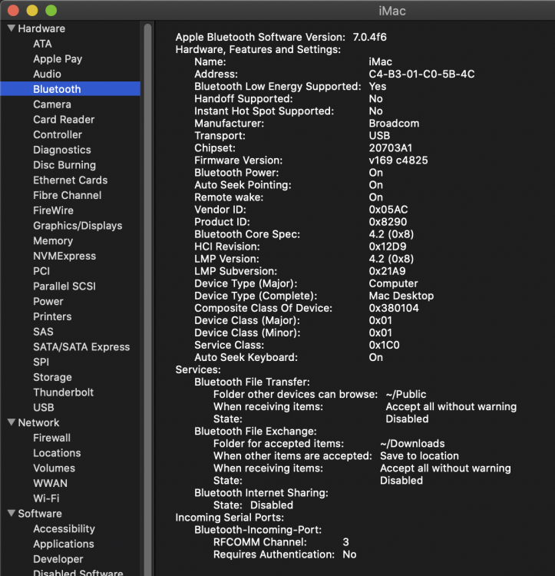
Task: Click firmware version v169 c4825
Action: pos(398,161)
